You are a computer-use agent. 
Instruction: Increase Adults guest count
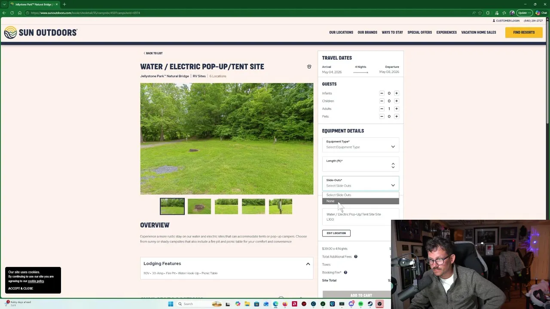tap(396, 109)
